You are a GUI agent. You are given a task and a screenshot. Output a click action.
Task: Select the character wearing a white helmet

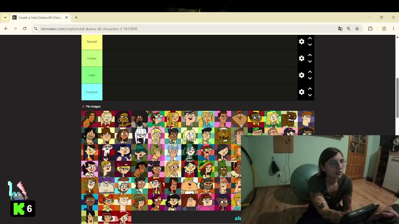123,186
